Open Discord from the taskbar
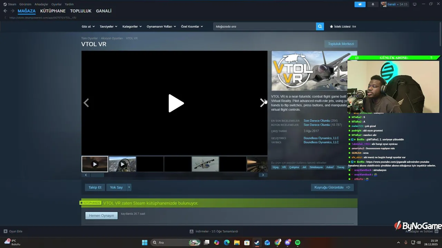This screenshot has height=248, width=442. 288,242
